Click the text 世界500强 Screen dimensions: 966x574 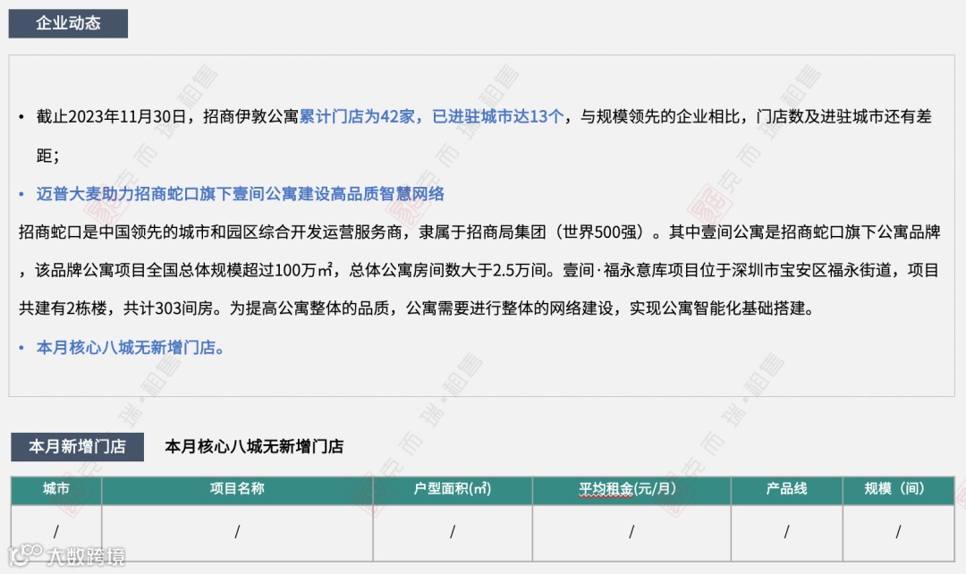point(600,232)
